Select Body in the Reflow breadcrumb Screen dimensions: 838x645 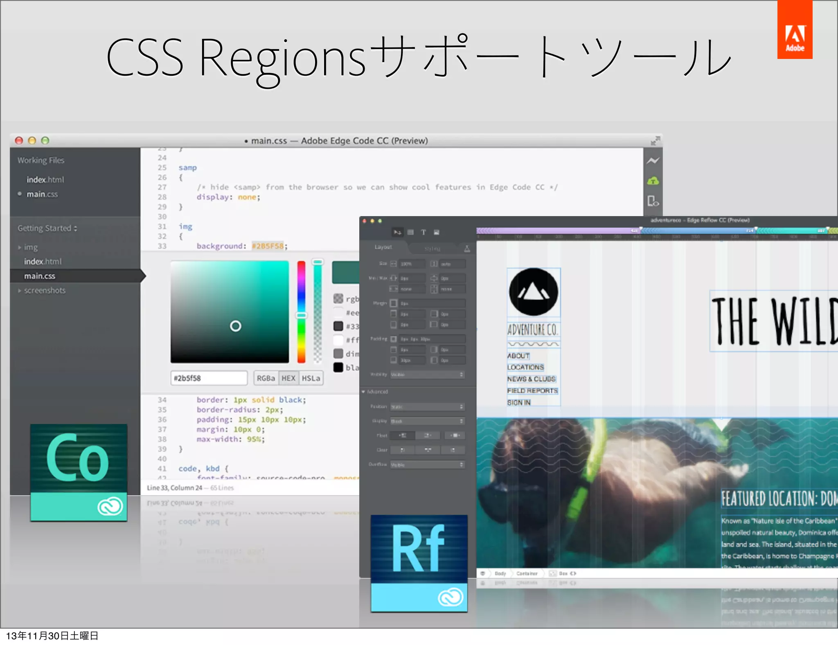[500, 573]
